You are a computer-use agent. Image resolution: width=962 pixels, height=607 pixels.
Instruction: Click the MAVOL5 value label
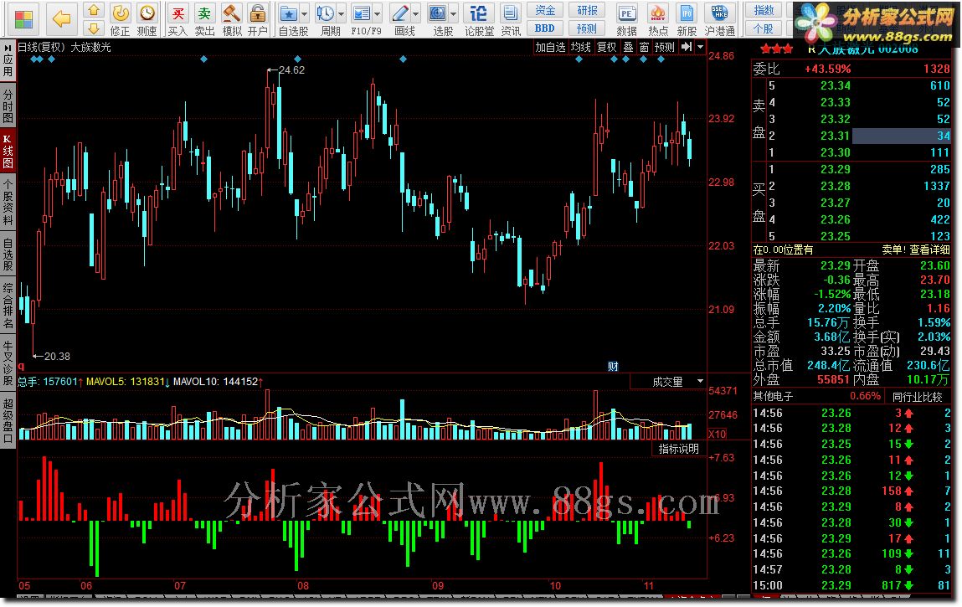128,382
